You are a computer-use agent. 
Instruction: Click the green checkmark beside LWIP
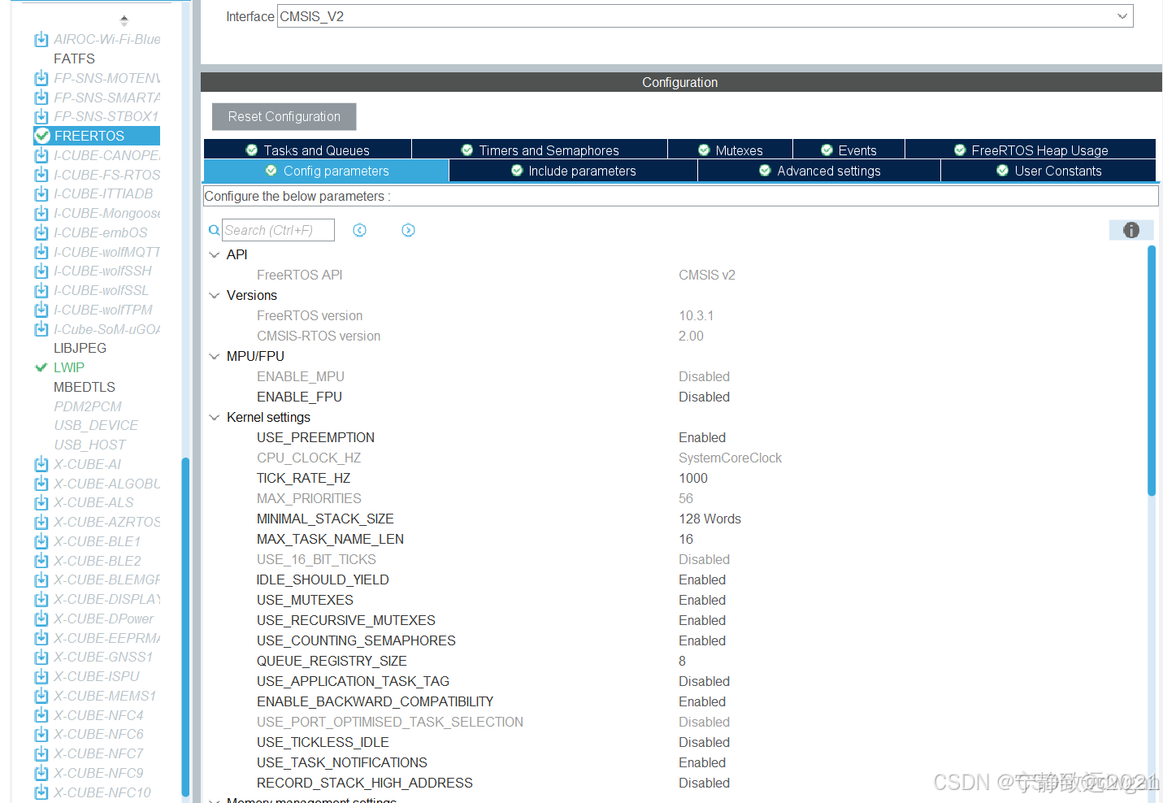tap(41, 367)
